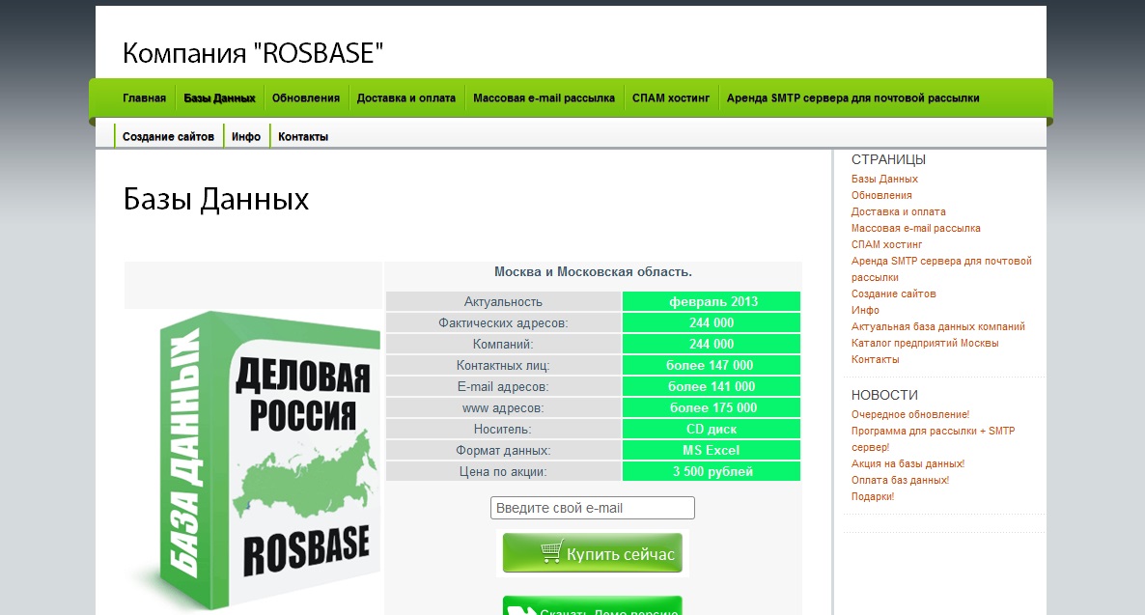Screen dimensions: 1145x615
Task: Click the Носитель: row label
Action: click(503, 429)
